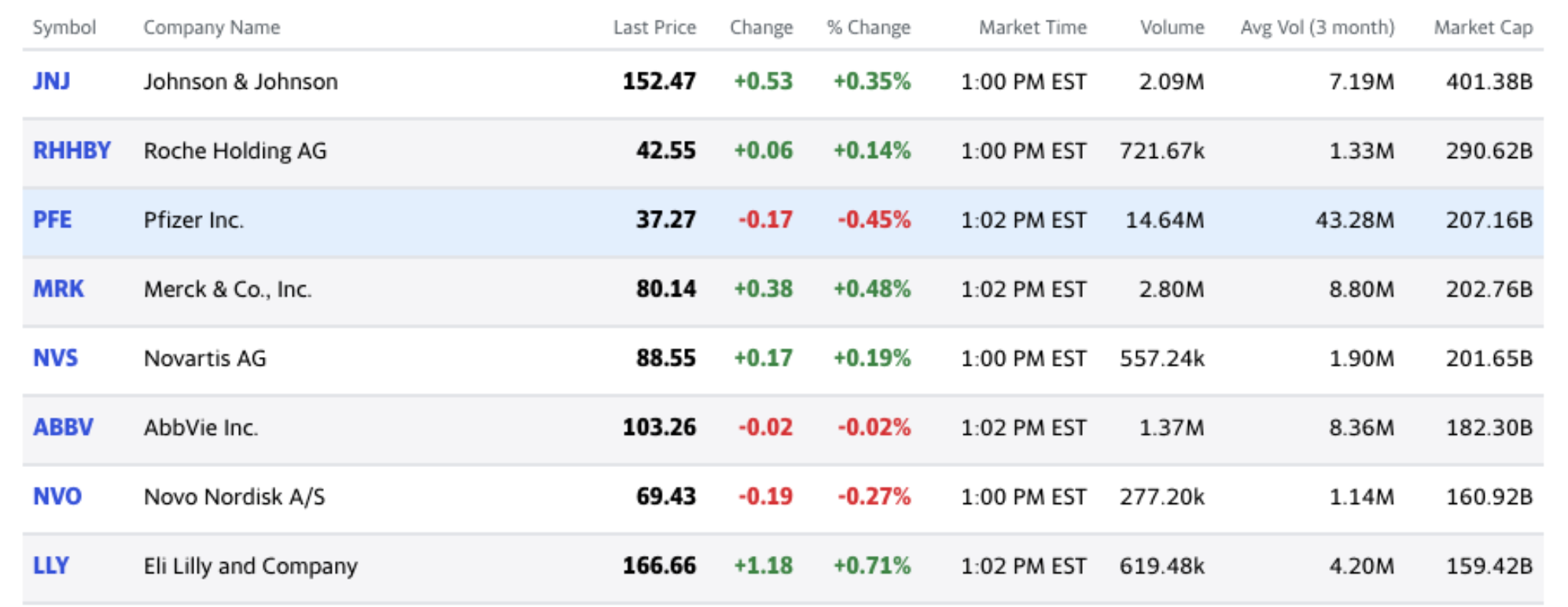Screen dimensions: 1568x607
Task: Open the JNJ ticker symbol link
Action: [x=51, y=82]
